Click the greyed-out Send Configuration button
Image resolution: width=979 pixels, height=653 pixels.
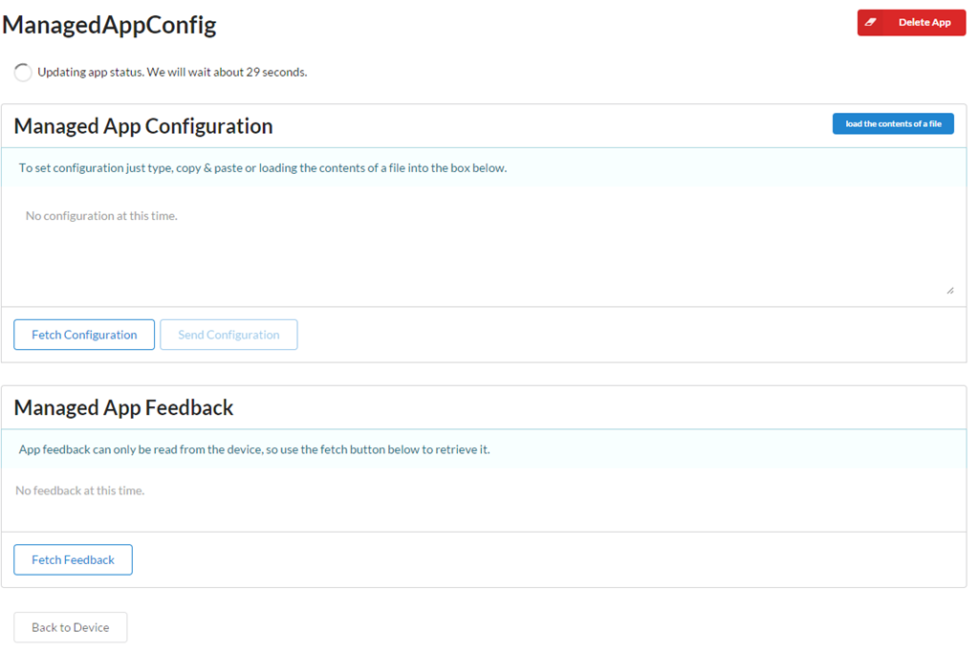[228, 335]
